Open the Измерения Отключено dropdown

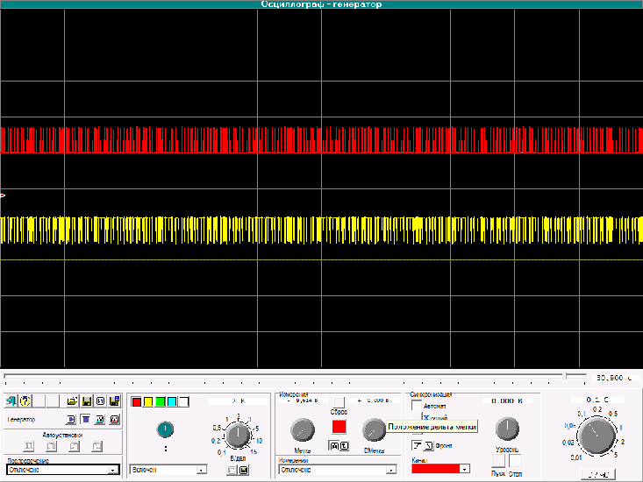tap(338, 470)
